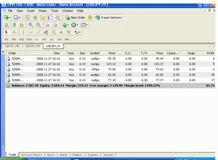This screenshot has height=160, width=218.
Task: Sort by the Order column header
Action: pyautogui.click(x=15, y=53)
